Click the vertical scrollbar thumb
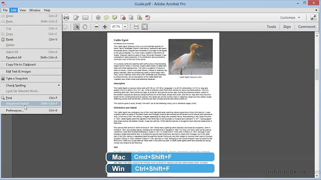The width and height of the screenshot is (321, 180). (x=317, y=75)
